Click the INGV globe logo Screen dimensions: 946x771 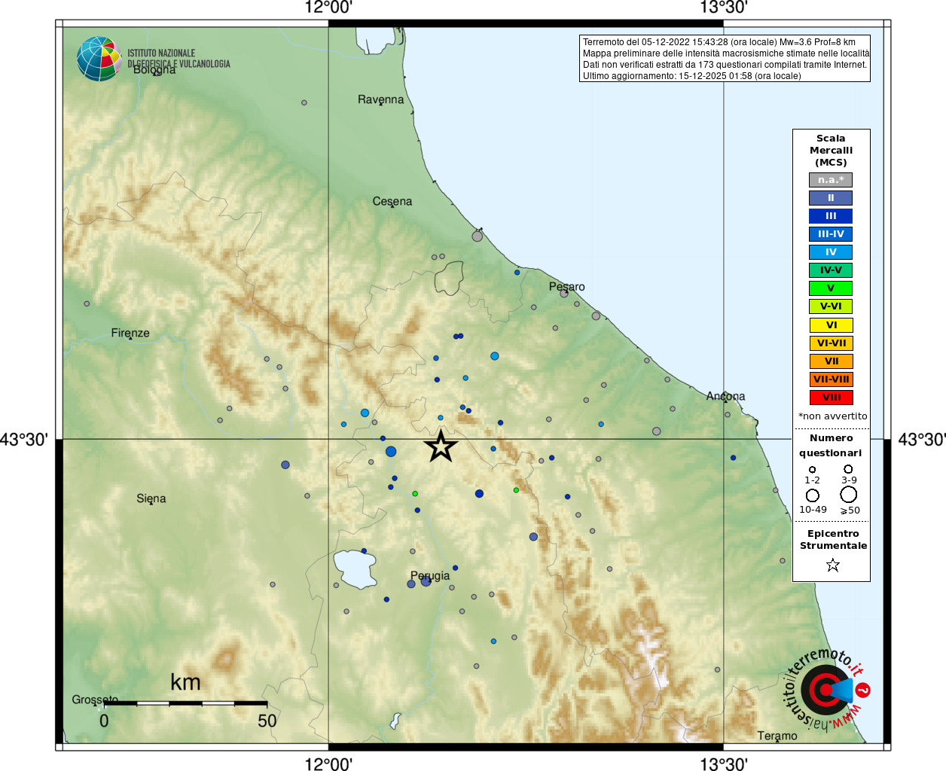[99, 59]
